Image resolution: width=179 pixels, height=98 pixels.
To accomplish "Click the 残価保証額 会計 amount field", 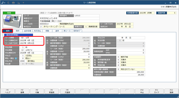I will click(131, 50).
